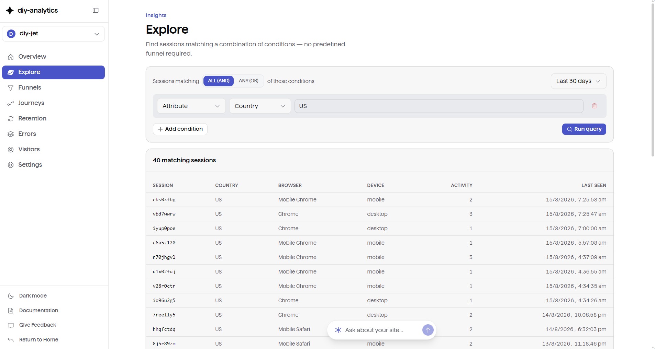Open the Journeys section

tap(54, 103)
